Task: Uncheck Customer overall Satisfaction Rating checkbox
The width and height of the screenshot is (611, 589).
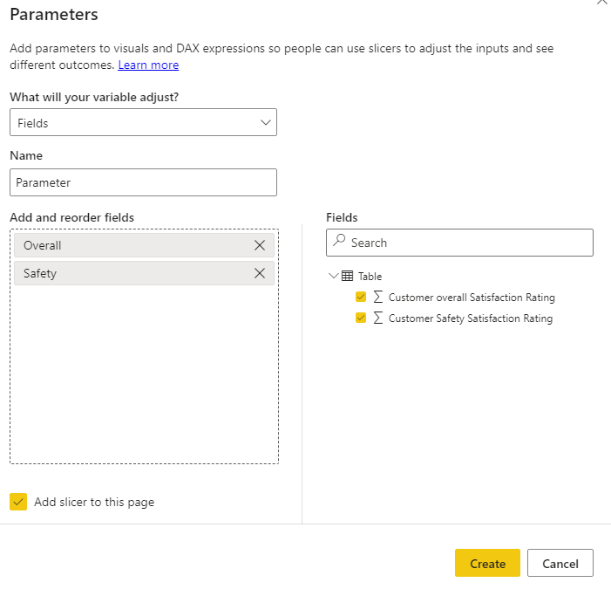Action: click(x=361, y=297)
